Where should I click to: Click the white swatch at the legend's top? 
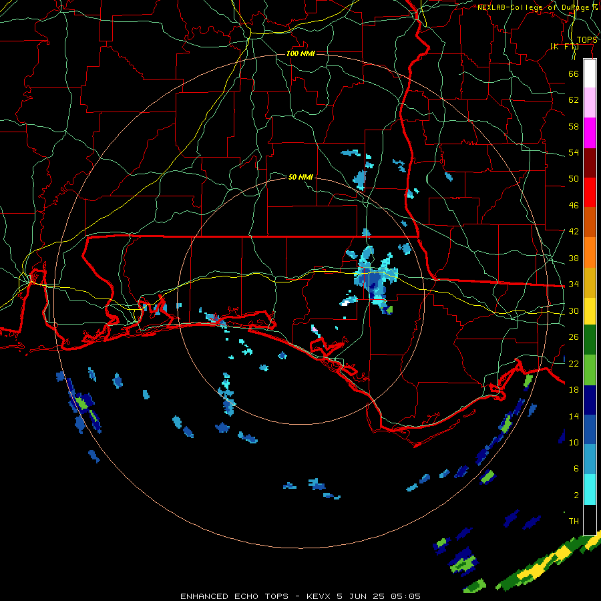tap(590, 73)
